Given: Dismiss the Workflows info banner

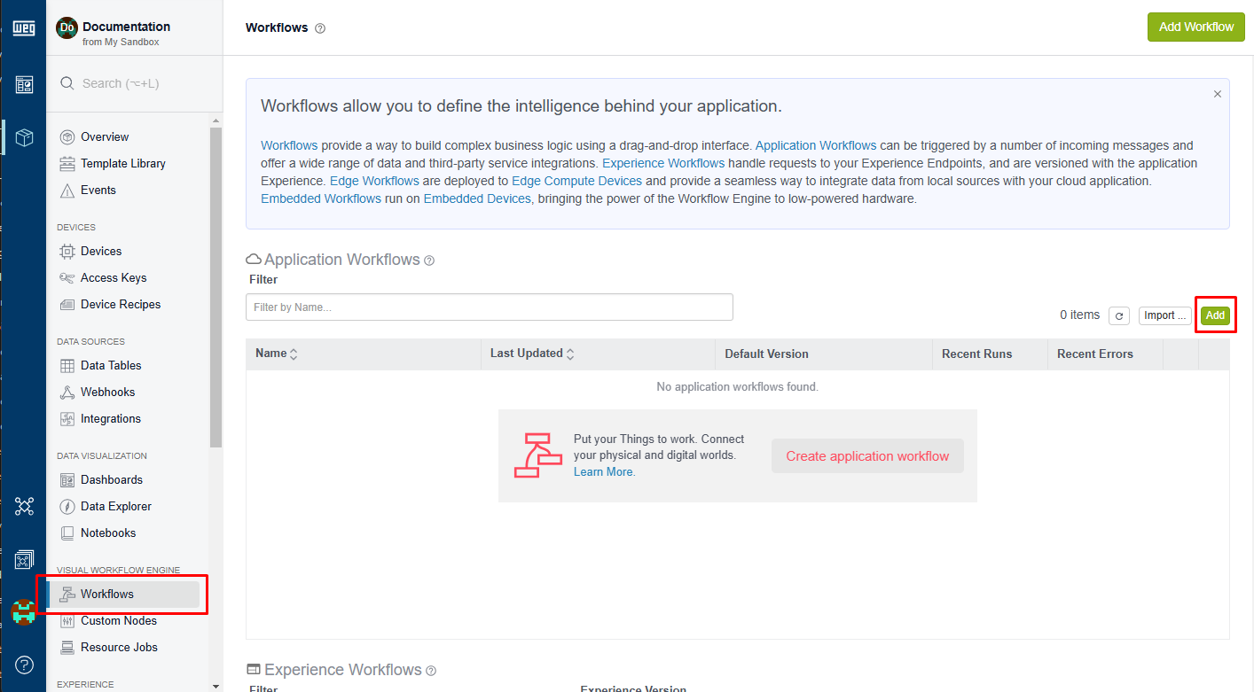Looking at the screenshot, I should (x=1217, y=94).
